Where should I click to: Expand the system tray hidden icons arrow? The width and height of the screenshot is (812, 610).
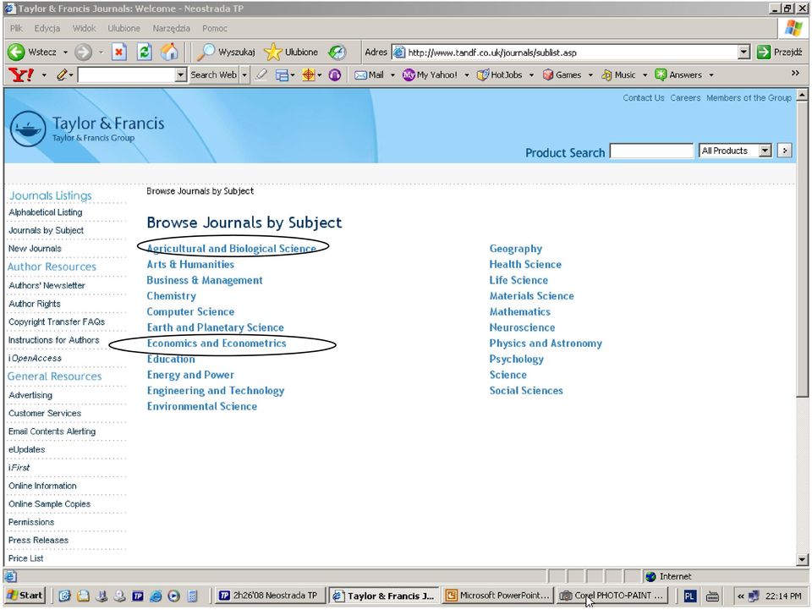741,596
